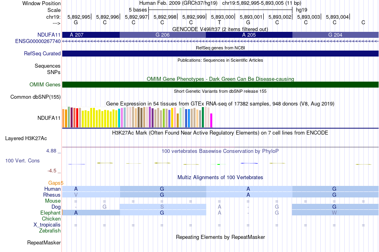Viewport: 379px width, 252px height.
Task: Click the dark blue RefSeq Curated bar
Action: 220,53
